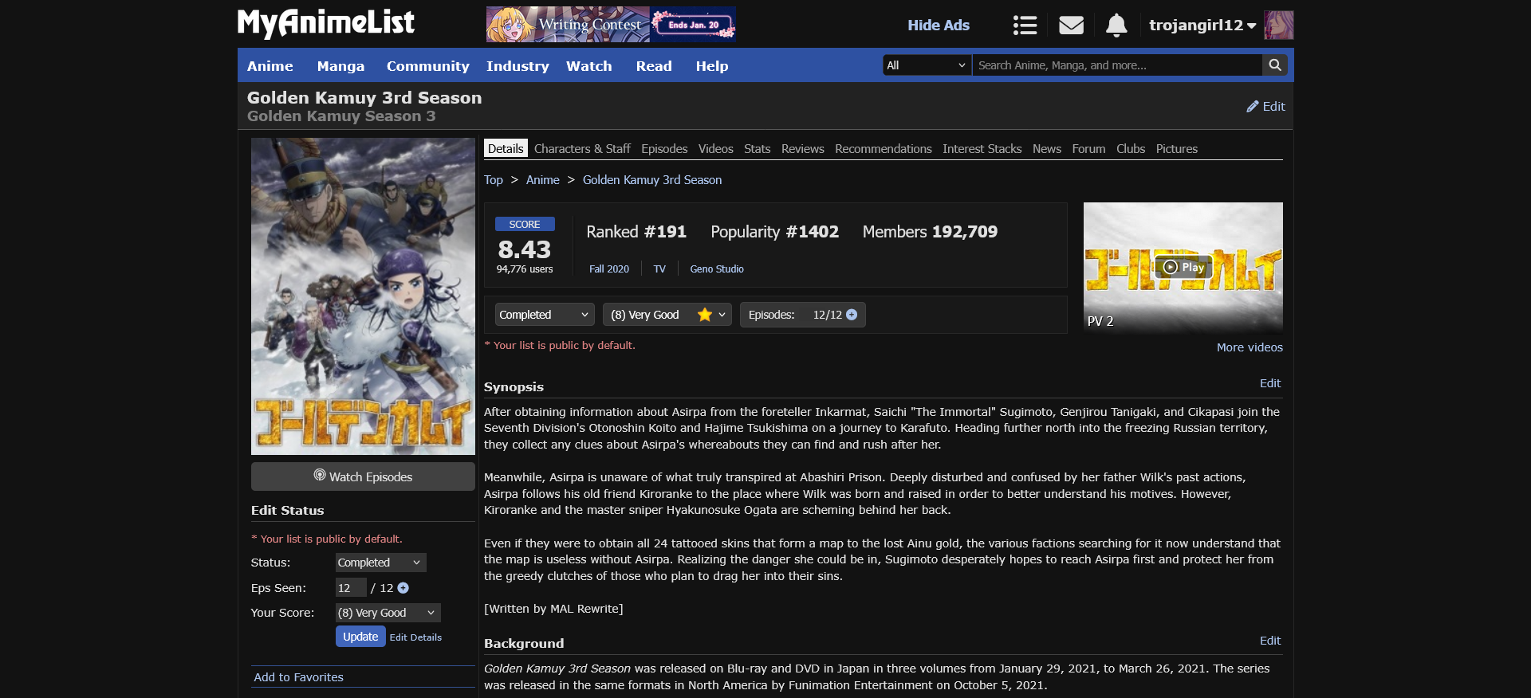Expand the (8) Very Good star dropdown

667,315
